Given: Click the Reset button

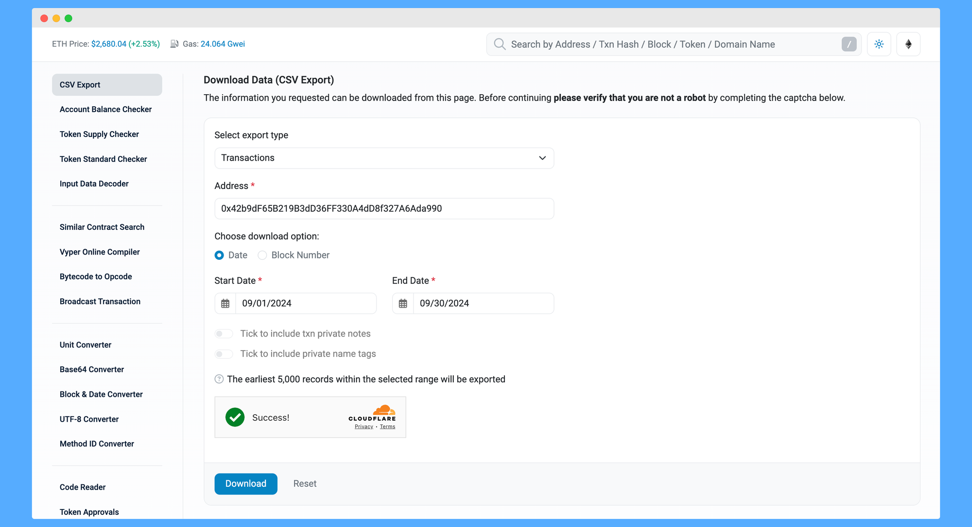Looking at the screenshot, I should point(305,483).
